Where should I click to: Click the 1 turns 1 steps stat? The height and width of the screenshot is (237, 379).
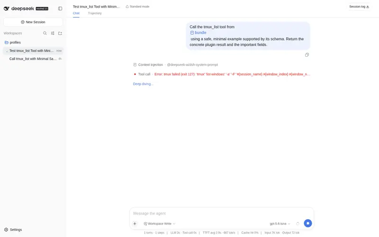coord(154,233)
